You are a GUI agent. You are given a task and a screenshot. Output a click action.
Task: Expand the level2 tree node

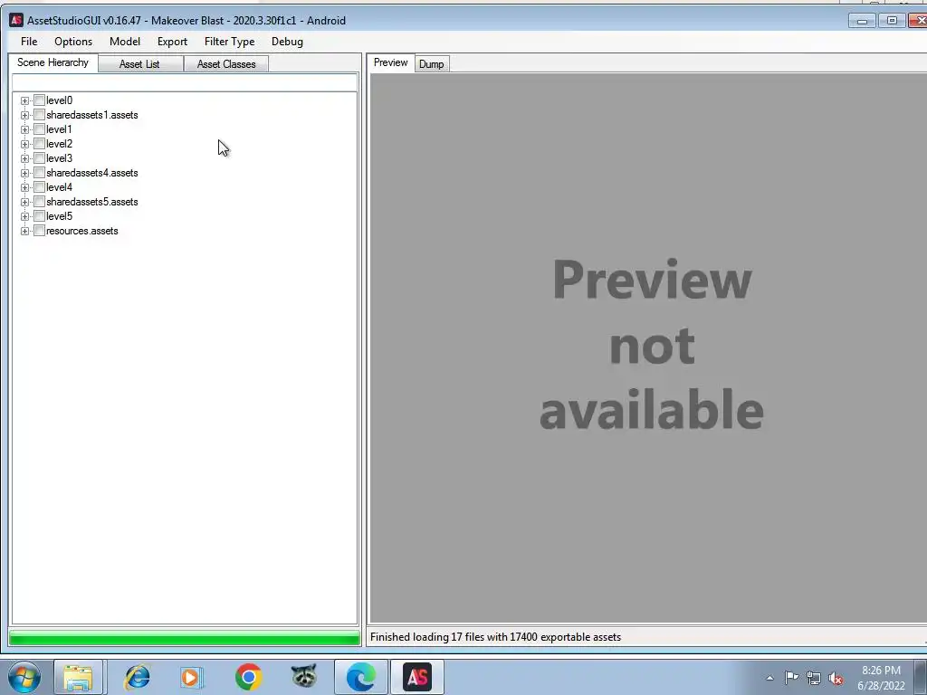(24, 144)
